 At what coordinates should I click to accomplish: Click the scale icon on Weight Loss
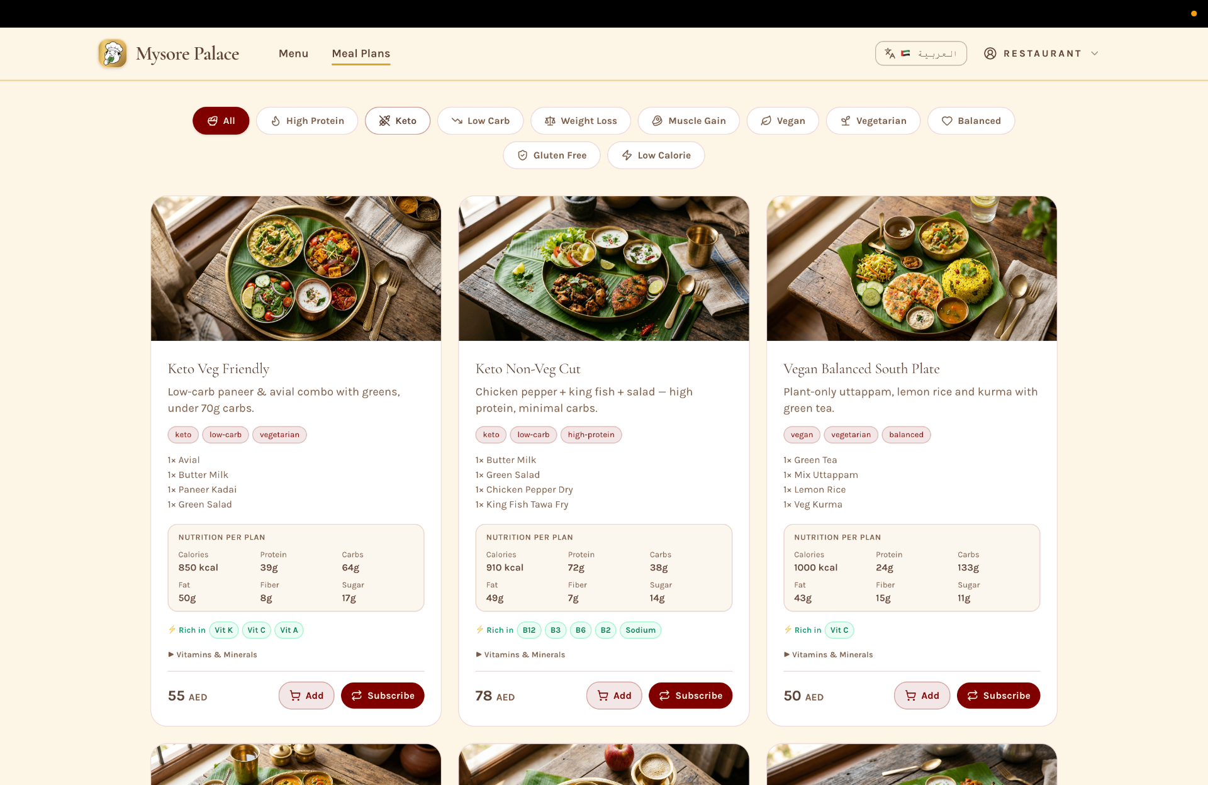point(550,121)
